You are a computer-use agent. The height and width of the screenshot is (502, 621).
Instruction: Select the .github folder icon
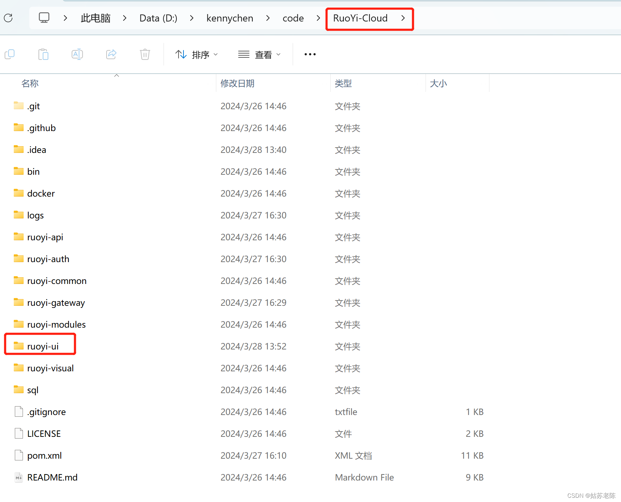pyautogui.click(x=19, y=128)
